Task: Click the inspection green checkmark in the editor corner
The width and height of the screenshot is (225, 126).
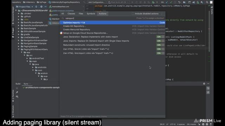Action: (209, 6)
